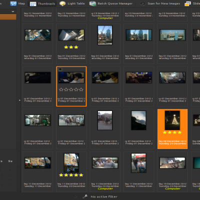The width and height of the screenshot is (200, 200).
Task: Select the portrait crane and tower thumbnail
Action: click(x=105, y=35)
